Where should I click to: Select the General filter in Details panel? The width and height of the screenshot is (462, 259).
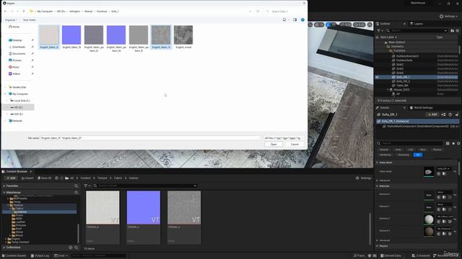tap(383, 150)
